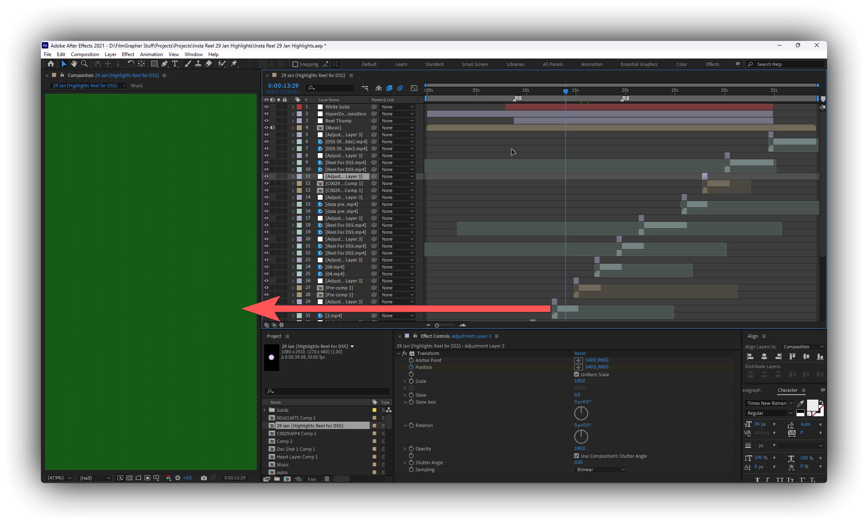Uncheck Uniform Scale in Transform effect
868x524 pixels.
click(x=576, y=374)
